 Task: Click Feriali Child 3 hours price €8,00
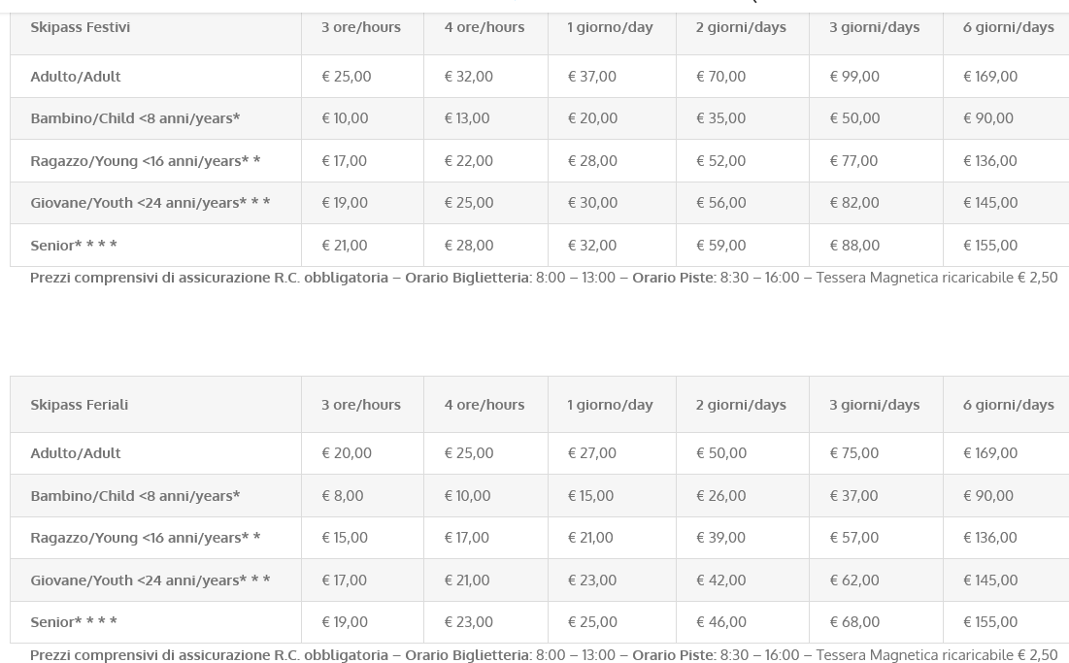[x=343, y=496]
